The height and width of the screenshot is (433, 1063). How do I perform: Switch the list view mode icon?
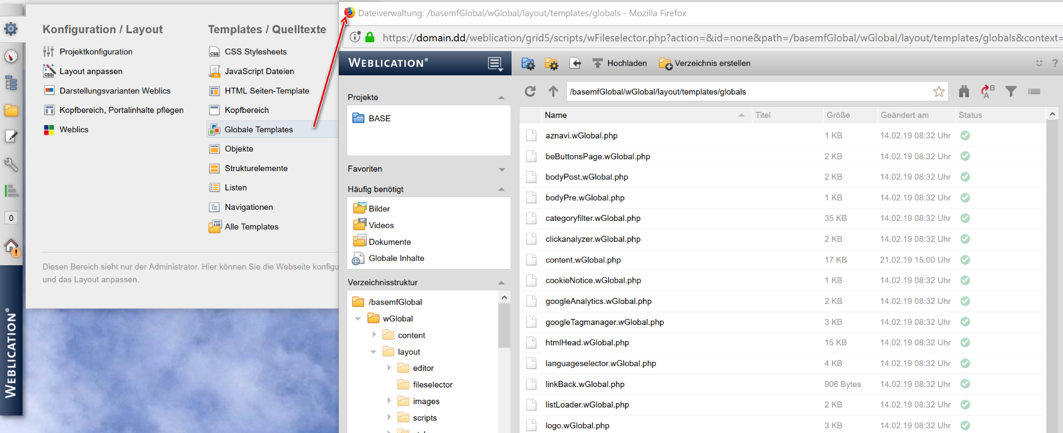(1034, 91)
